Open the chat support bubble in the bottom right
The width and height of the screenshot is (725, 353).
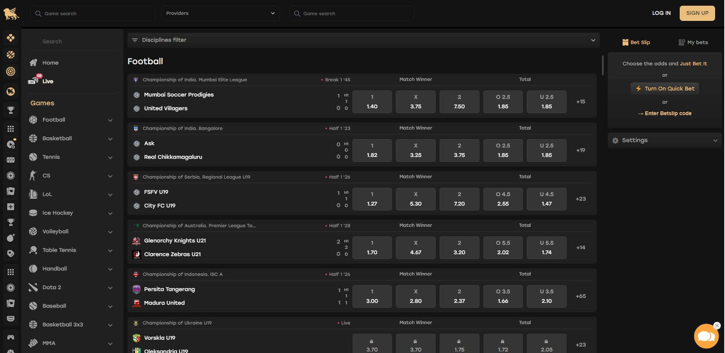point(706,336)
